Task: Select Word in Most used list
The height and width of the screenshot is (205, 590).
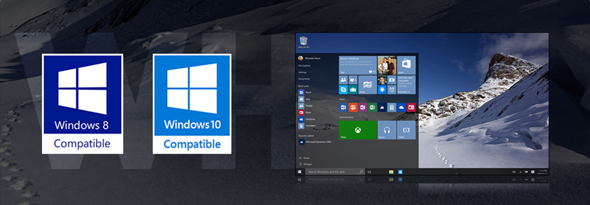Action: [308, 92]
